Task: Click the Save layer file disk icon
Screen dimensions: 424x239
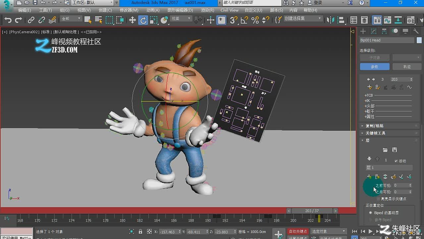Action: click(395, 150)
